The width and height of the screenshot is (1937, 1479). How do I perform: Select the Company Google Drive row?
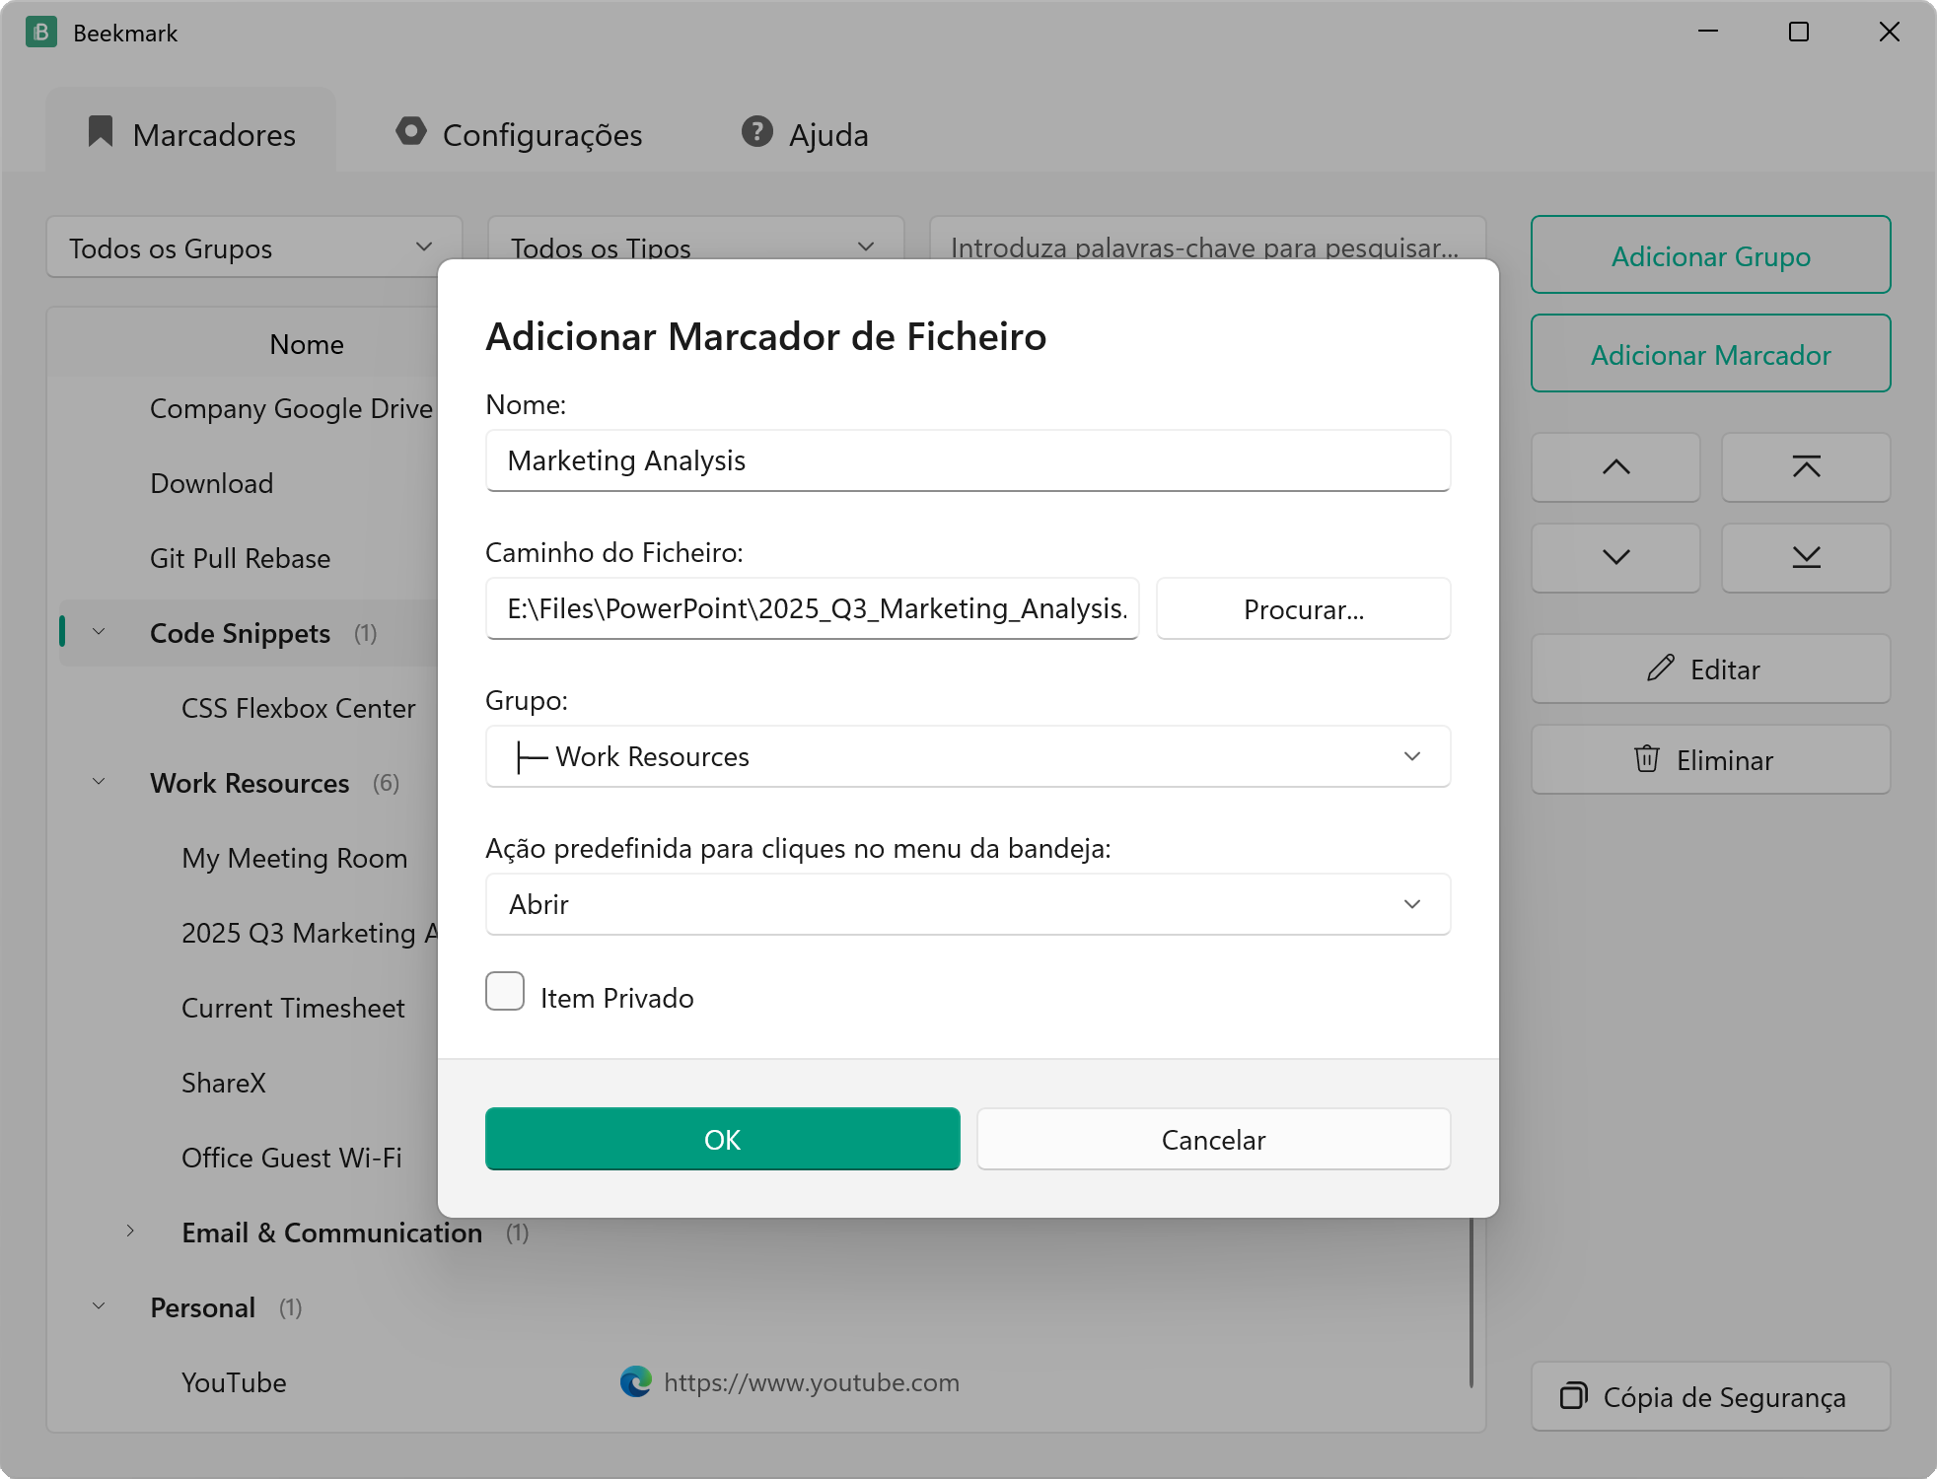(x=291, y=408)
